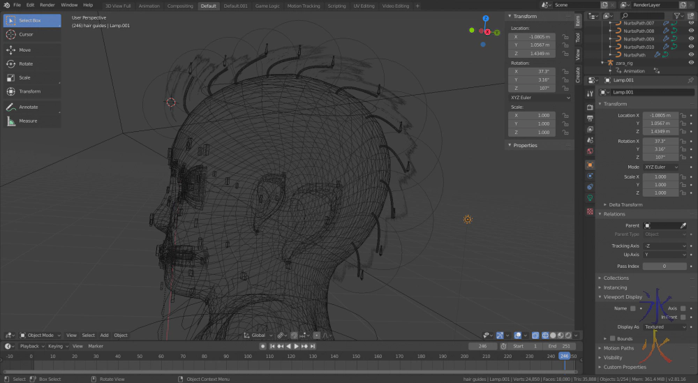Switch to UV Editing workspace tab
Screen dimensions: 698x383
click(364, 6)
